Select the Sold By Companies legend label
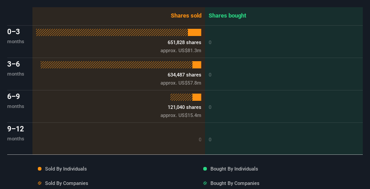The image size is (370, 189). coord(67,183)
